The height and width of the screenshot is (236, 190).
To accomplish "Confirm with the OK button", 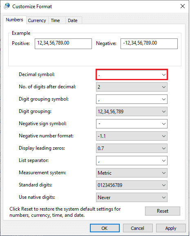I will [x=105, y=228].
